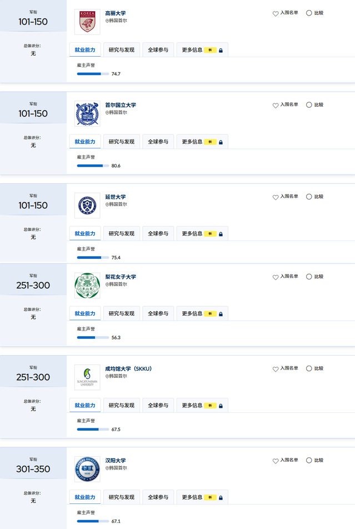Click the 雇主声誉 score bar for 梨花女子大学
Image resolution: width=355 pixels, height=529 pixels.
[93, 337]
